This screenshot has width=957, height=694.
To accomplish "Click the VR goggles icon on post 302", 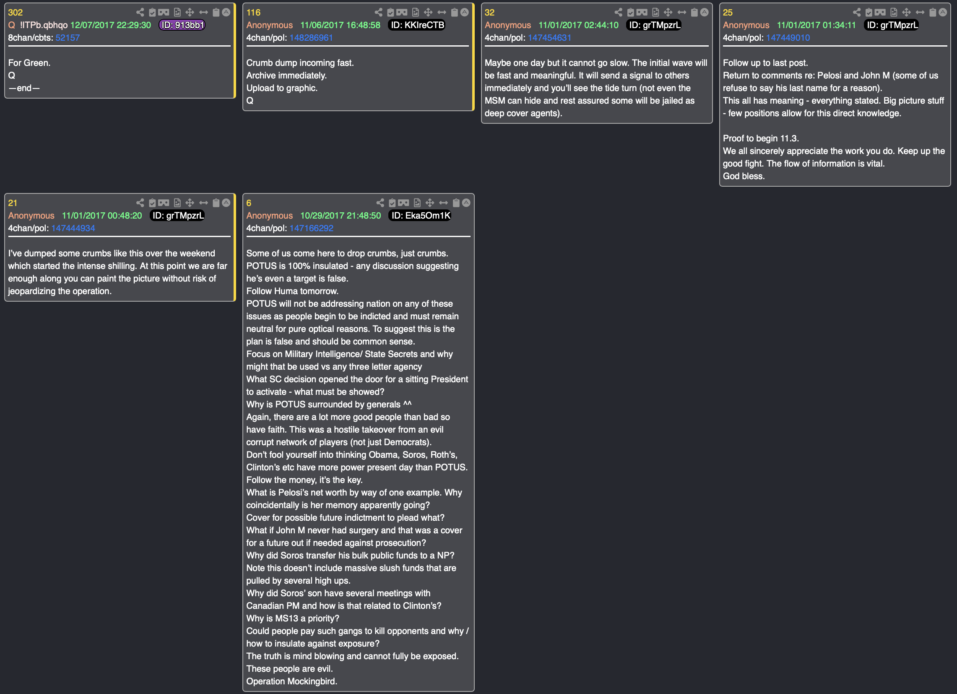I will tap(164, 12).
